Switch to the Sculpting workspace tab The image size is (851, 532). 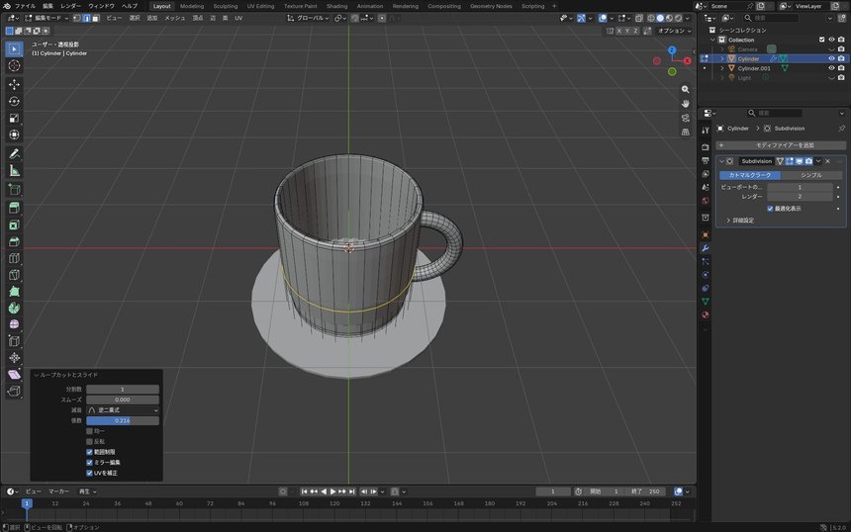pos(226,6)
